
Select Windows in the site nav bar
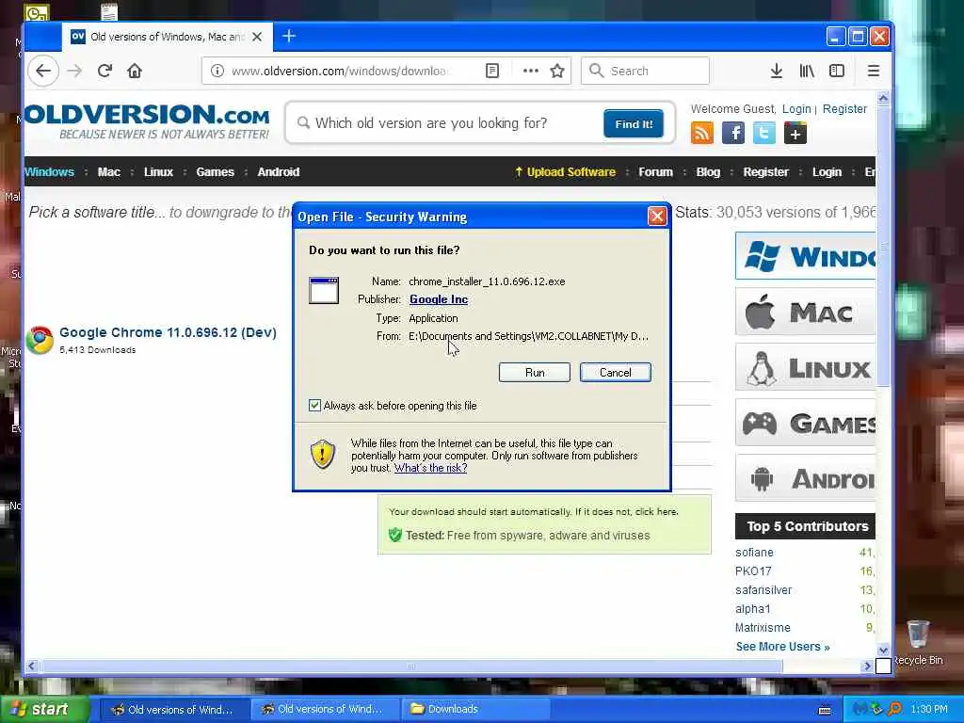pos(49,172)
